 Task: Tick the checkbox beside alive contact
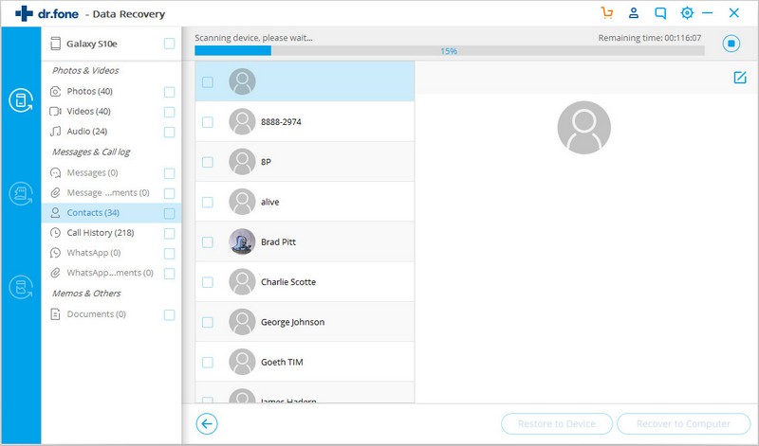(x=208, y=202)
